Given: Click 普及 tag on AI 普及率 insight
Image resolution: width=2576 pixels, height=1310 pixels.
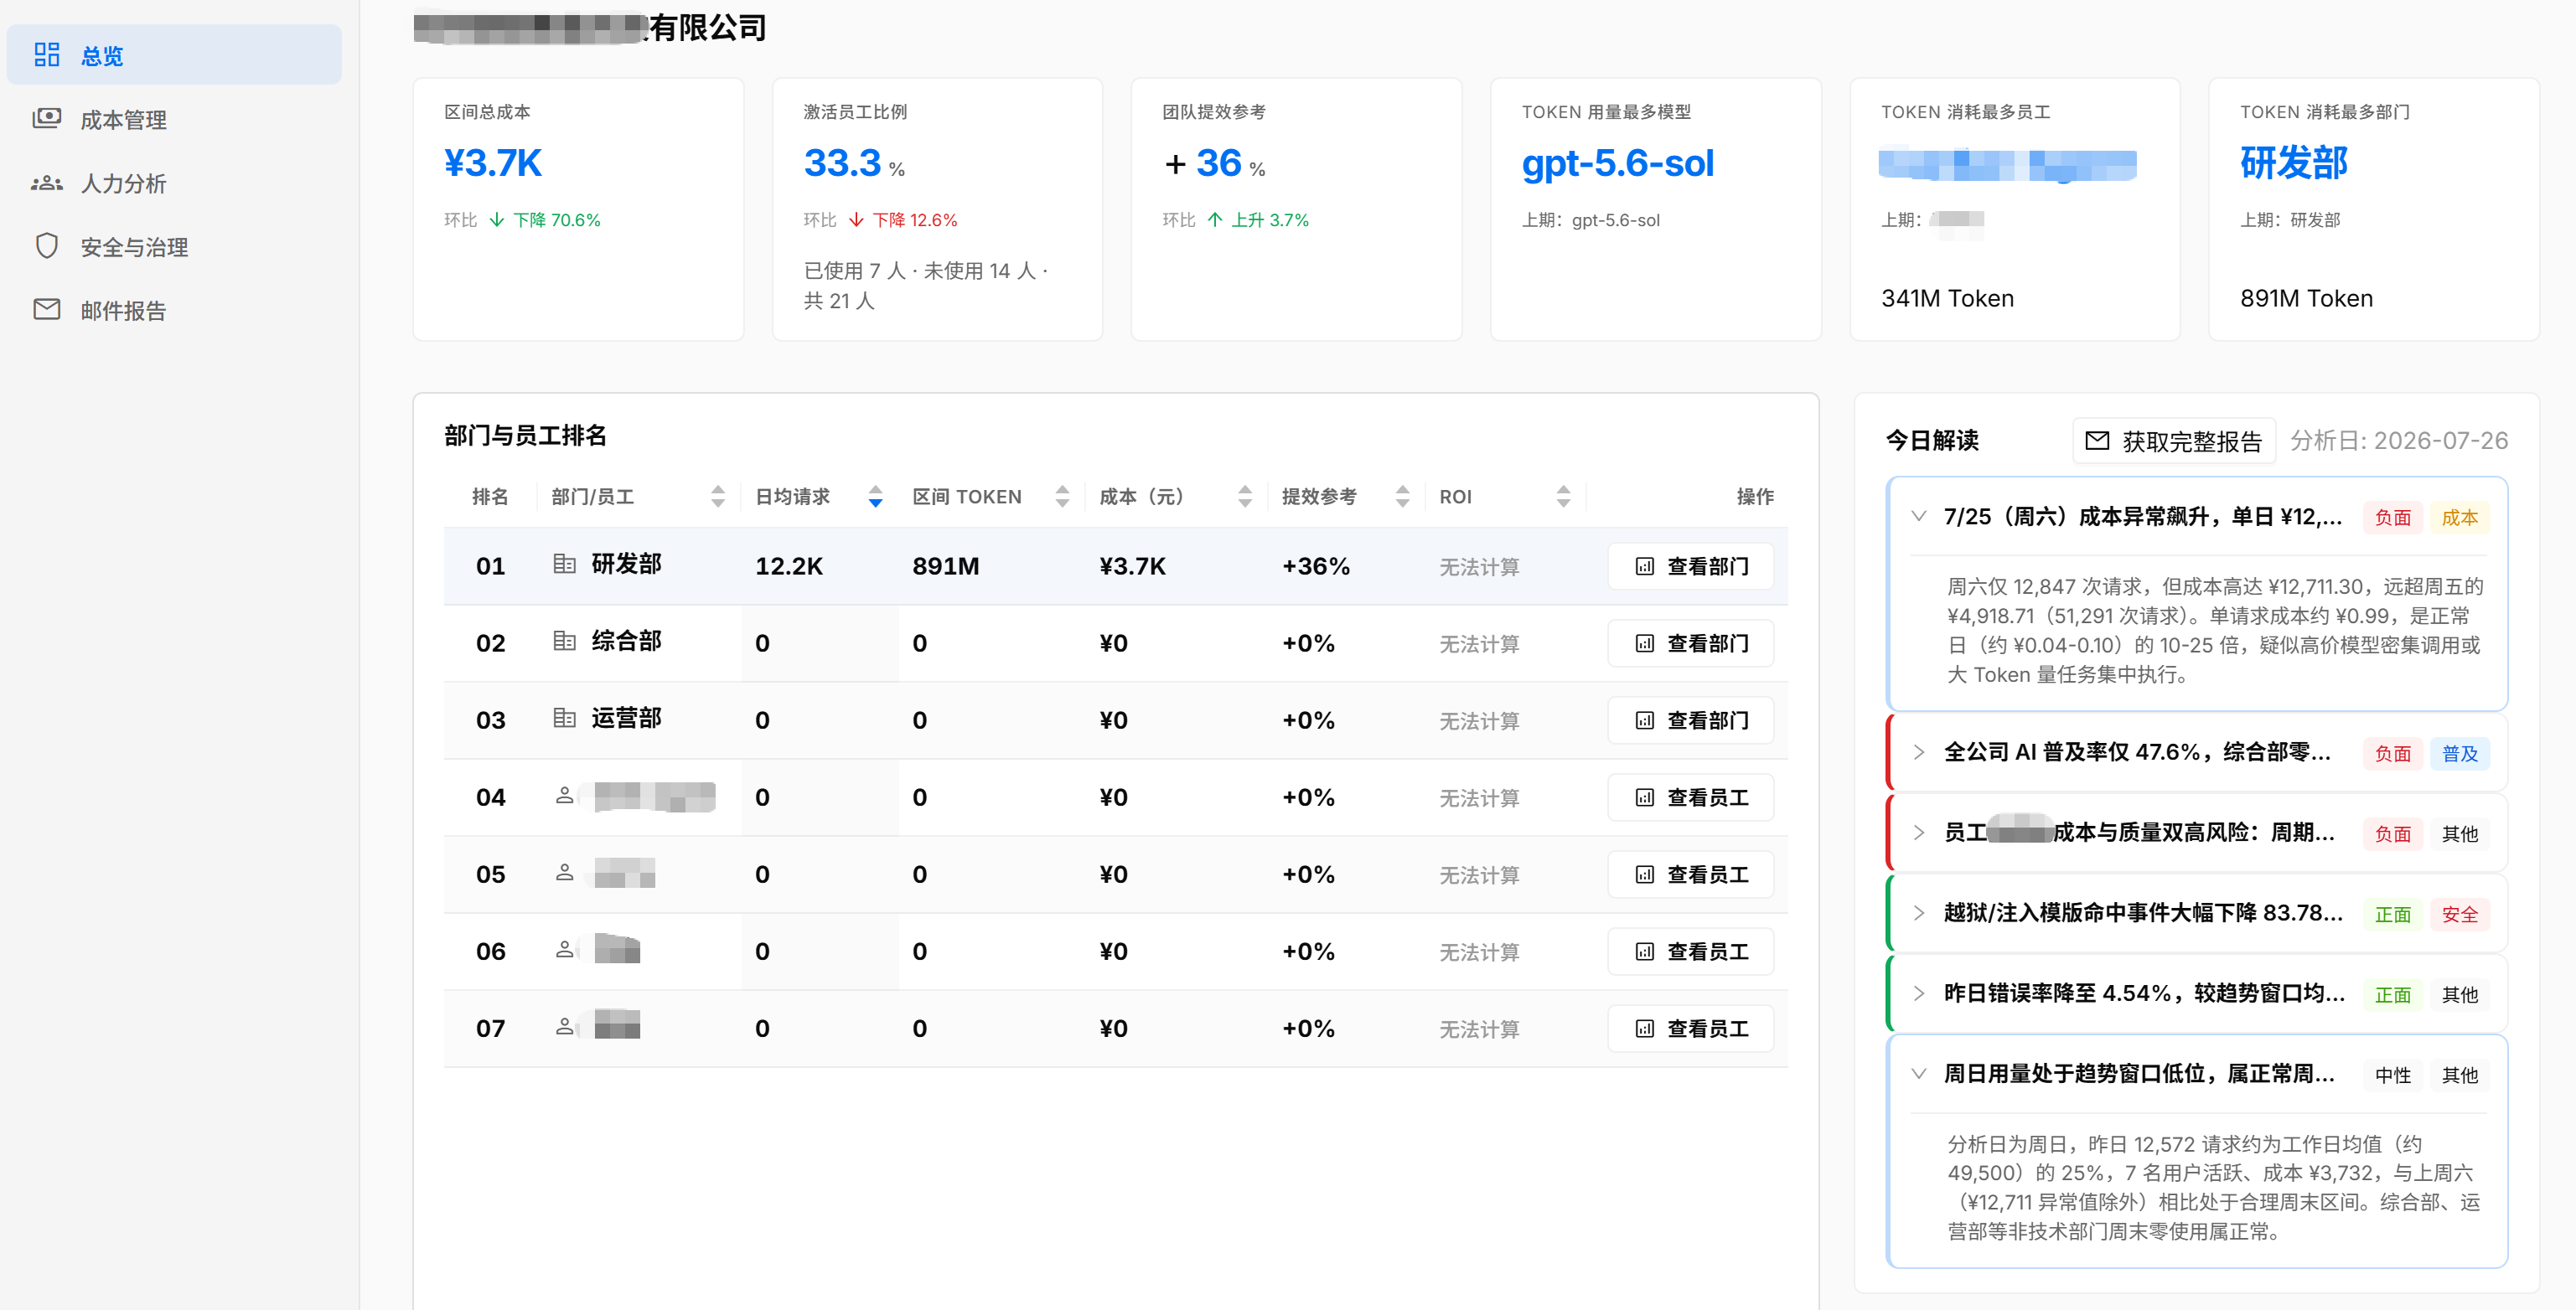Looking at the screenshot, I should pyautogui.click(x=2459, y=754).
